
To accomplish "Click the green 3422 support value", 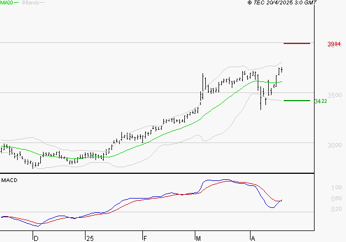I will [321, 101].
